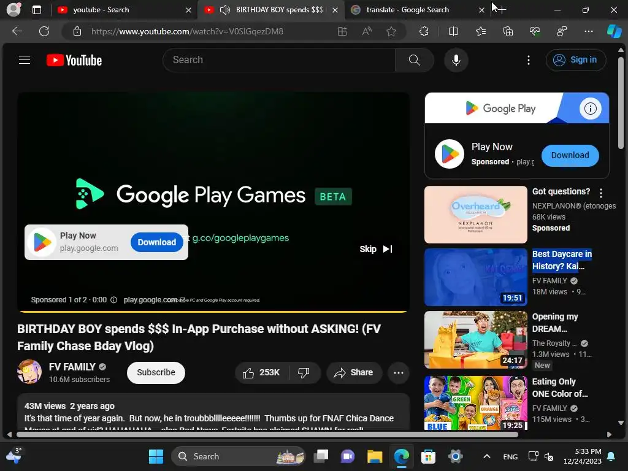Viewport: 628px width, 471px height.
Task: Open the address bar apps grid icon
Action: 342,31
